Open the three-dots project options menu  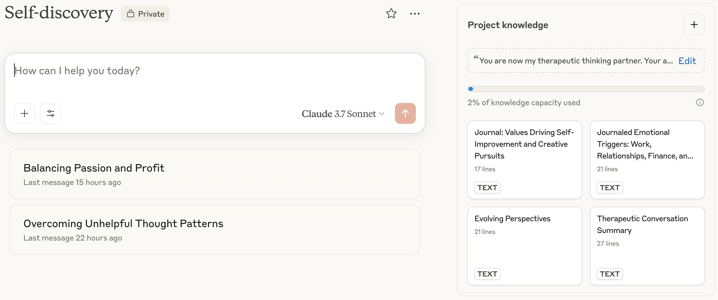(x=415, y=14)
